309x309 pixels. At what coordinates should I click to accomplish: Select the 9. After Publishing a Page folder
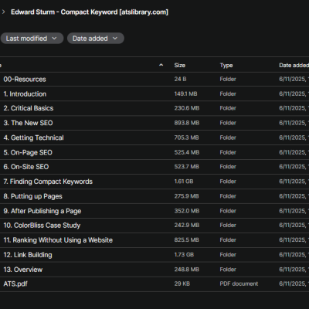click(x=42, y=211)
